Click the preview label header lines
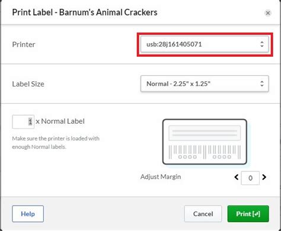 coord(205,133)
